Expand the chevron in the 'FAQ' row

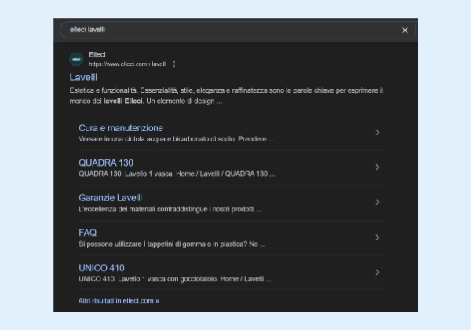tap(378, 237)
